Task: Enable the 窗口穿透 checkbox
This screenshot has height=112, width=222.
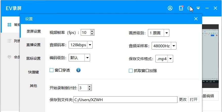Action: tap(51, 70)
